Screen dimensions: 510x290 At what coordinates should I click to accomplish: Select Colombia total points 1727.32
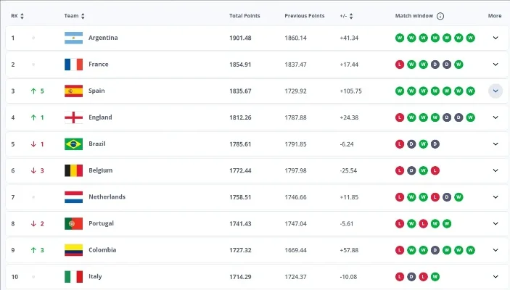240,250
